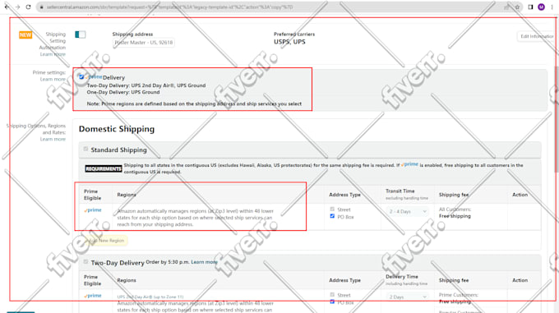
Task: Open Learn more under Shipping Setting Automation
Action: coord(53,54)
